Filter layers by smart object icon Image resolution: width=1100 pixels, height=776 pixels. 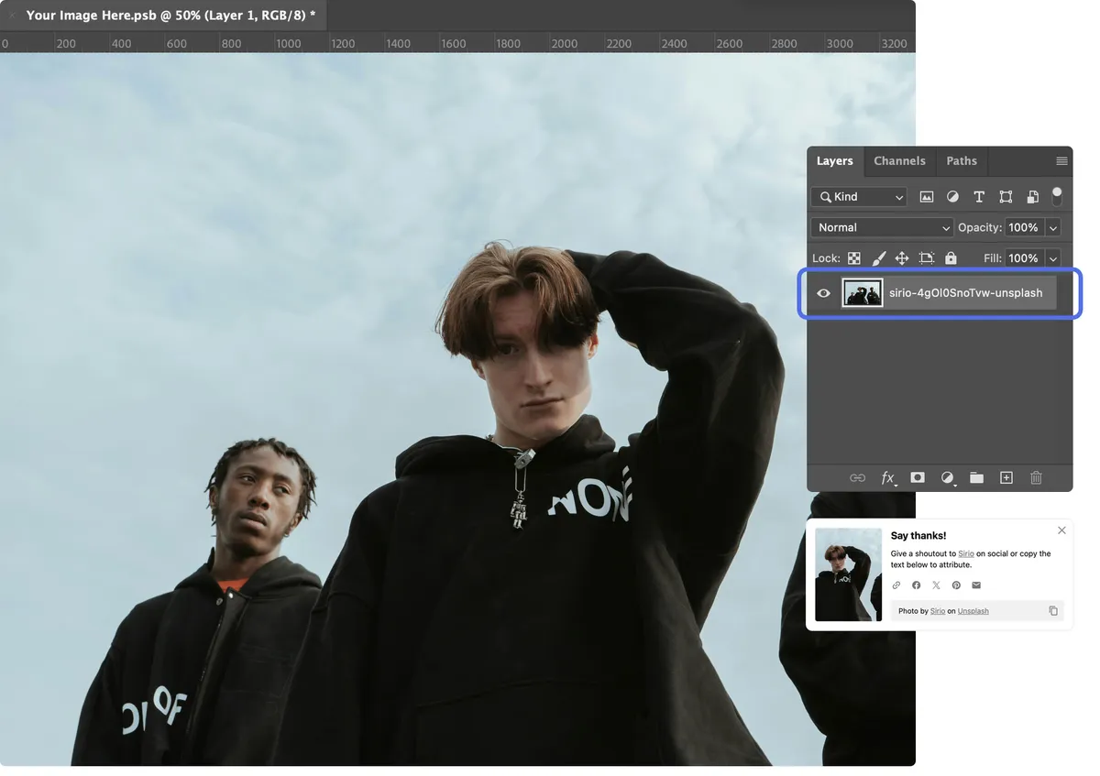1032,197
